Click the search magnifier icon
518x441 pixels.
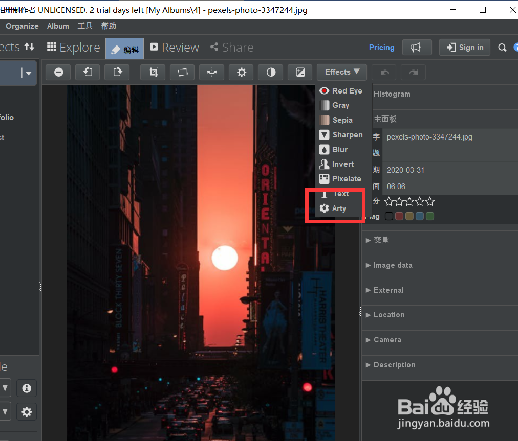(502, 48)
